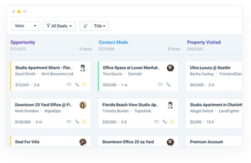Click the email icon on Downtown 20 Yard Office card
Screen dimensions: 251x163
69,122
